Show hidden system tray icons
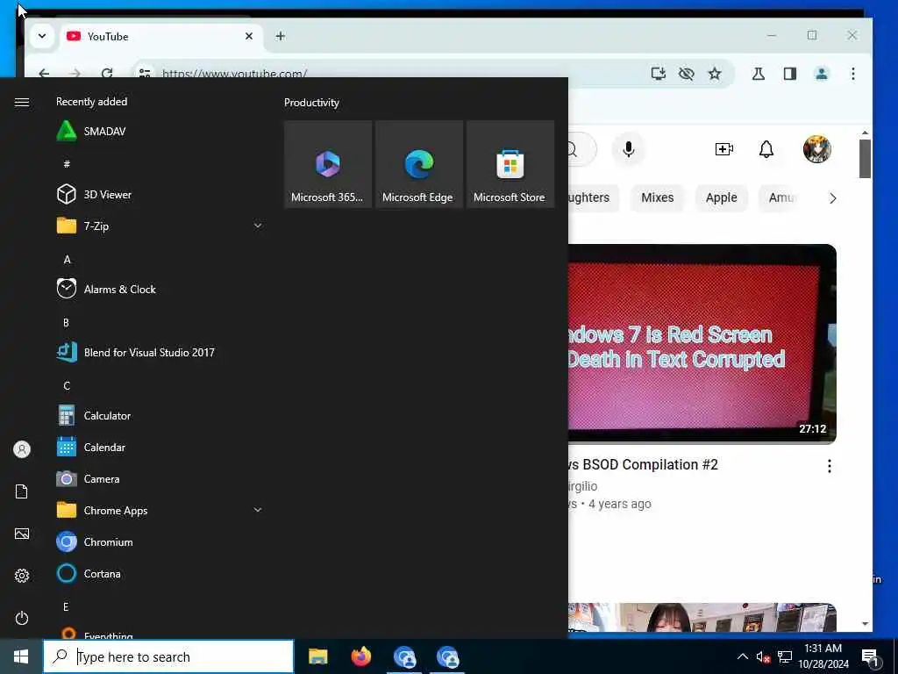Screen dimensions: 898x674 point(742,656)
